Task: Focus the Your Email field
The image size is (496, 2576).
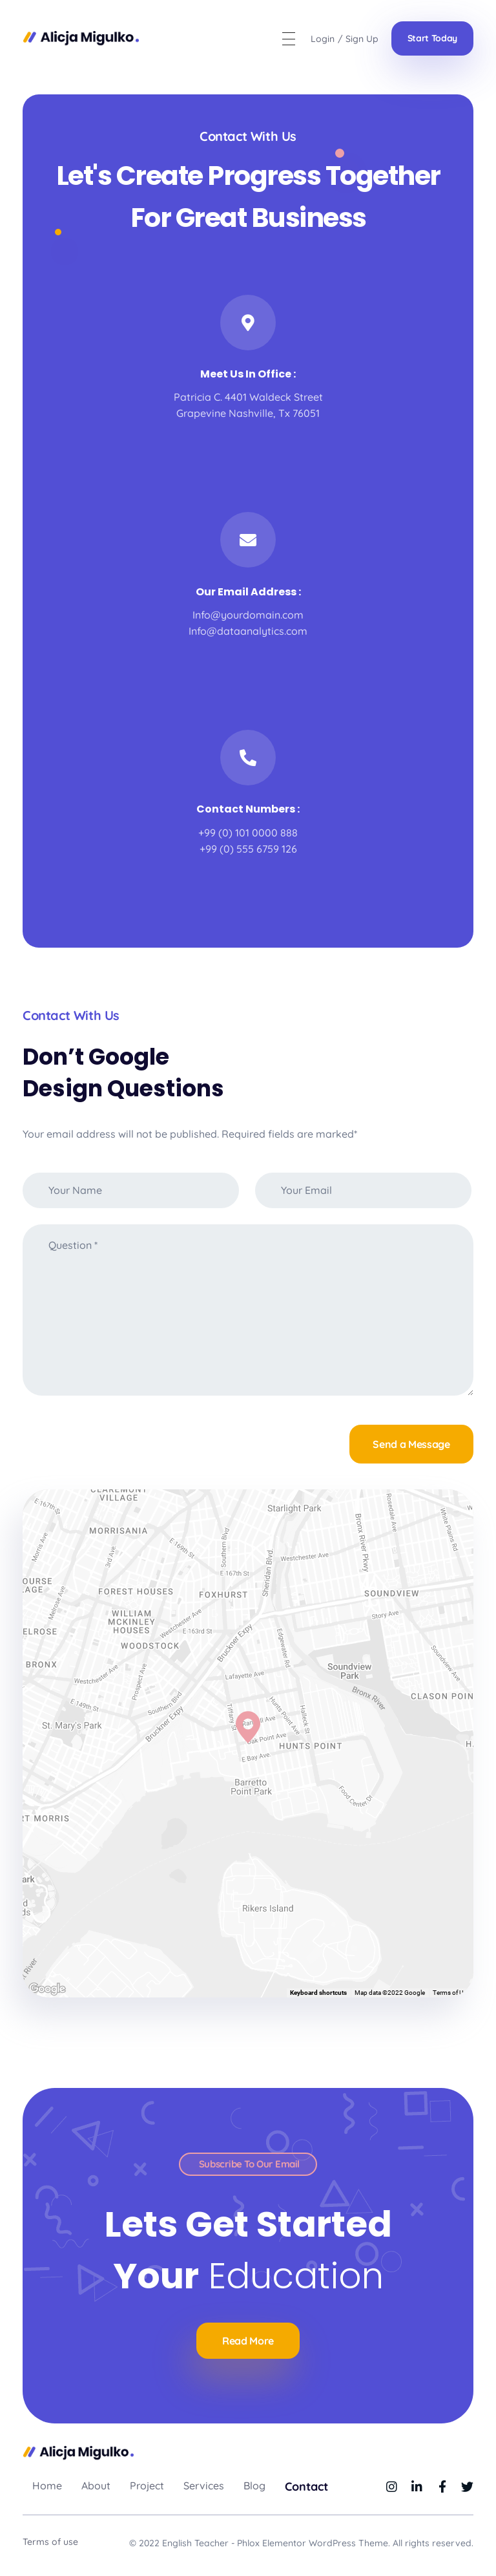Action: (363, 1190)
